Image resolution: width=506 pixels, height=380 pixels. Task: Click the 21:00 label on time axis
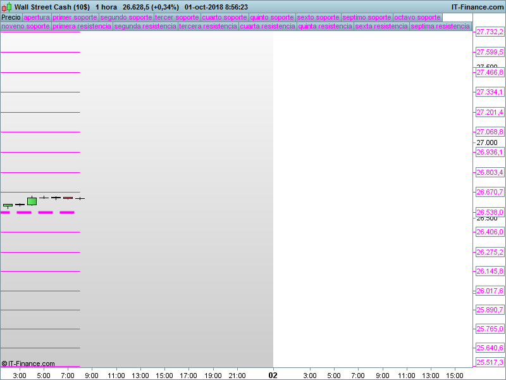(x=237, y=376)
